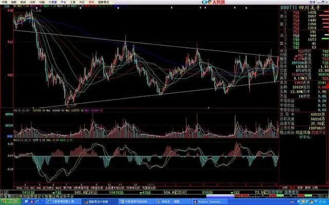The height and width of the screenshot is (205, 329).
Task: Click the 西部开发 concept sector link
Action: tap(318, 132)
